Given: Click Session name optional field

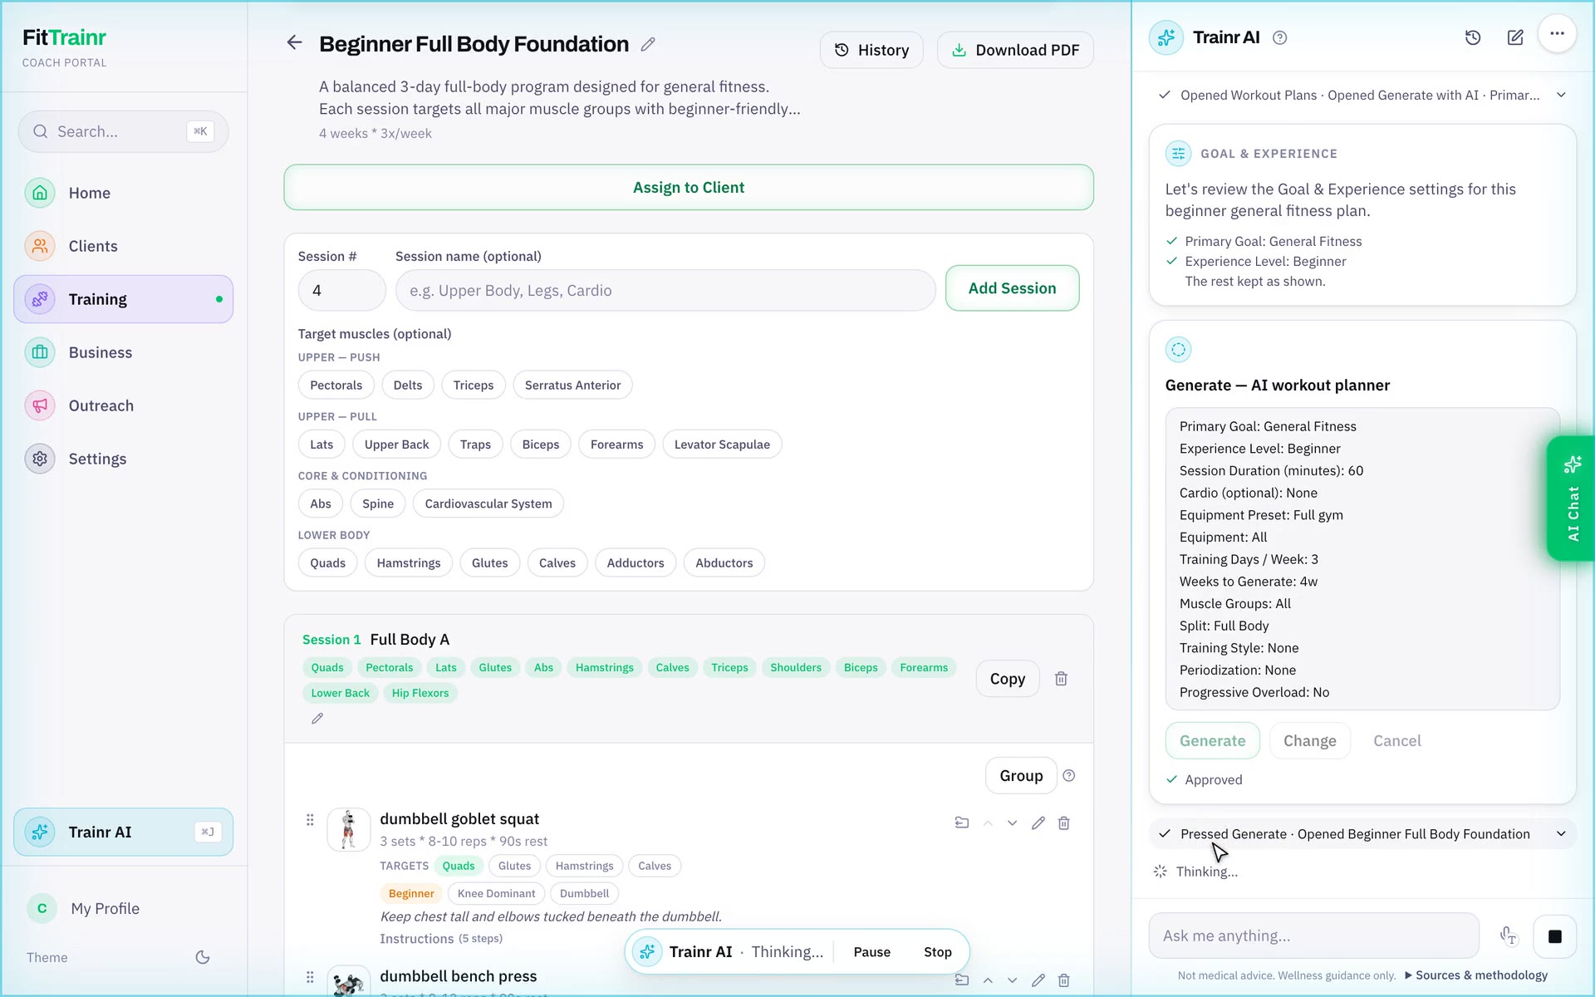Looking at the screenshot, I should pos(665,290).
